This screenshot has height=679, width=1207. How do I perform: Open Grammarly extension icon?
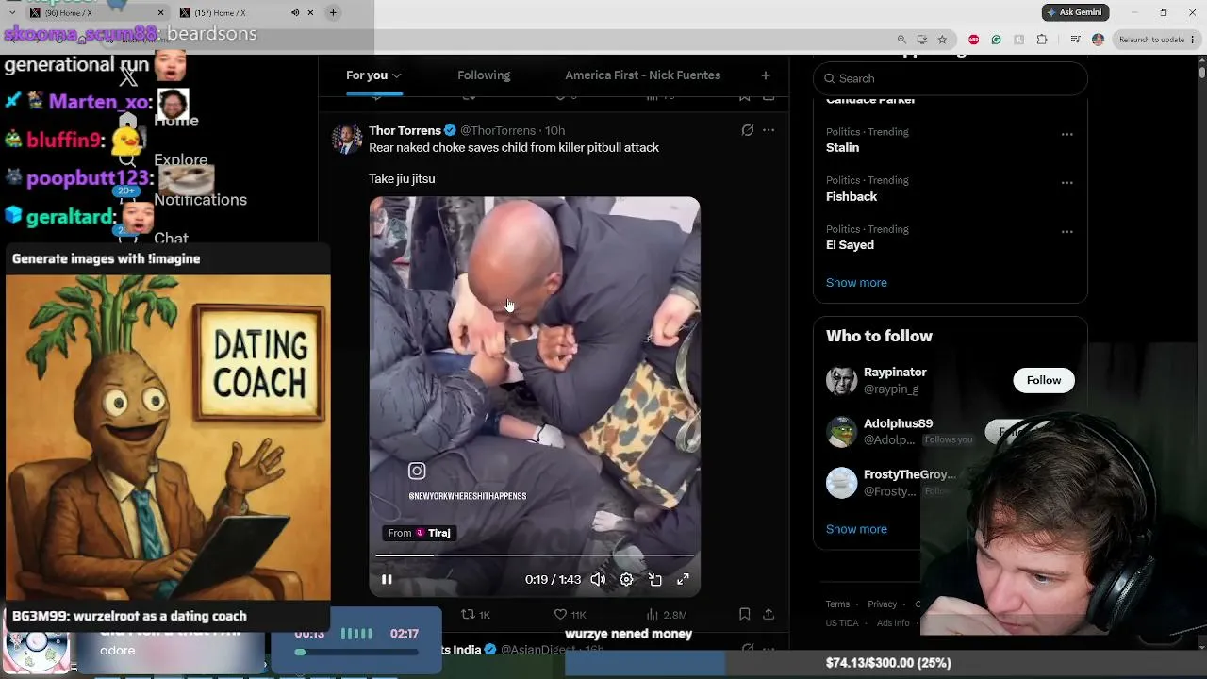(x=996, y=40)
